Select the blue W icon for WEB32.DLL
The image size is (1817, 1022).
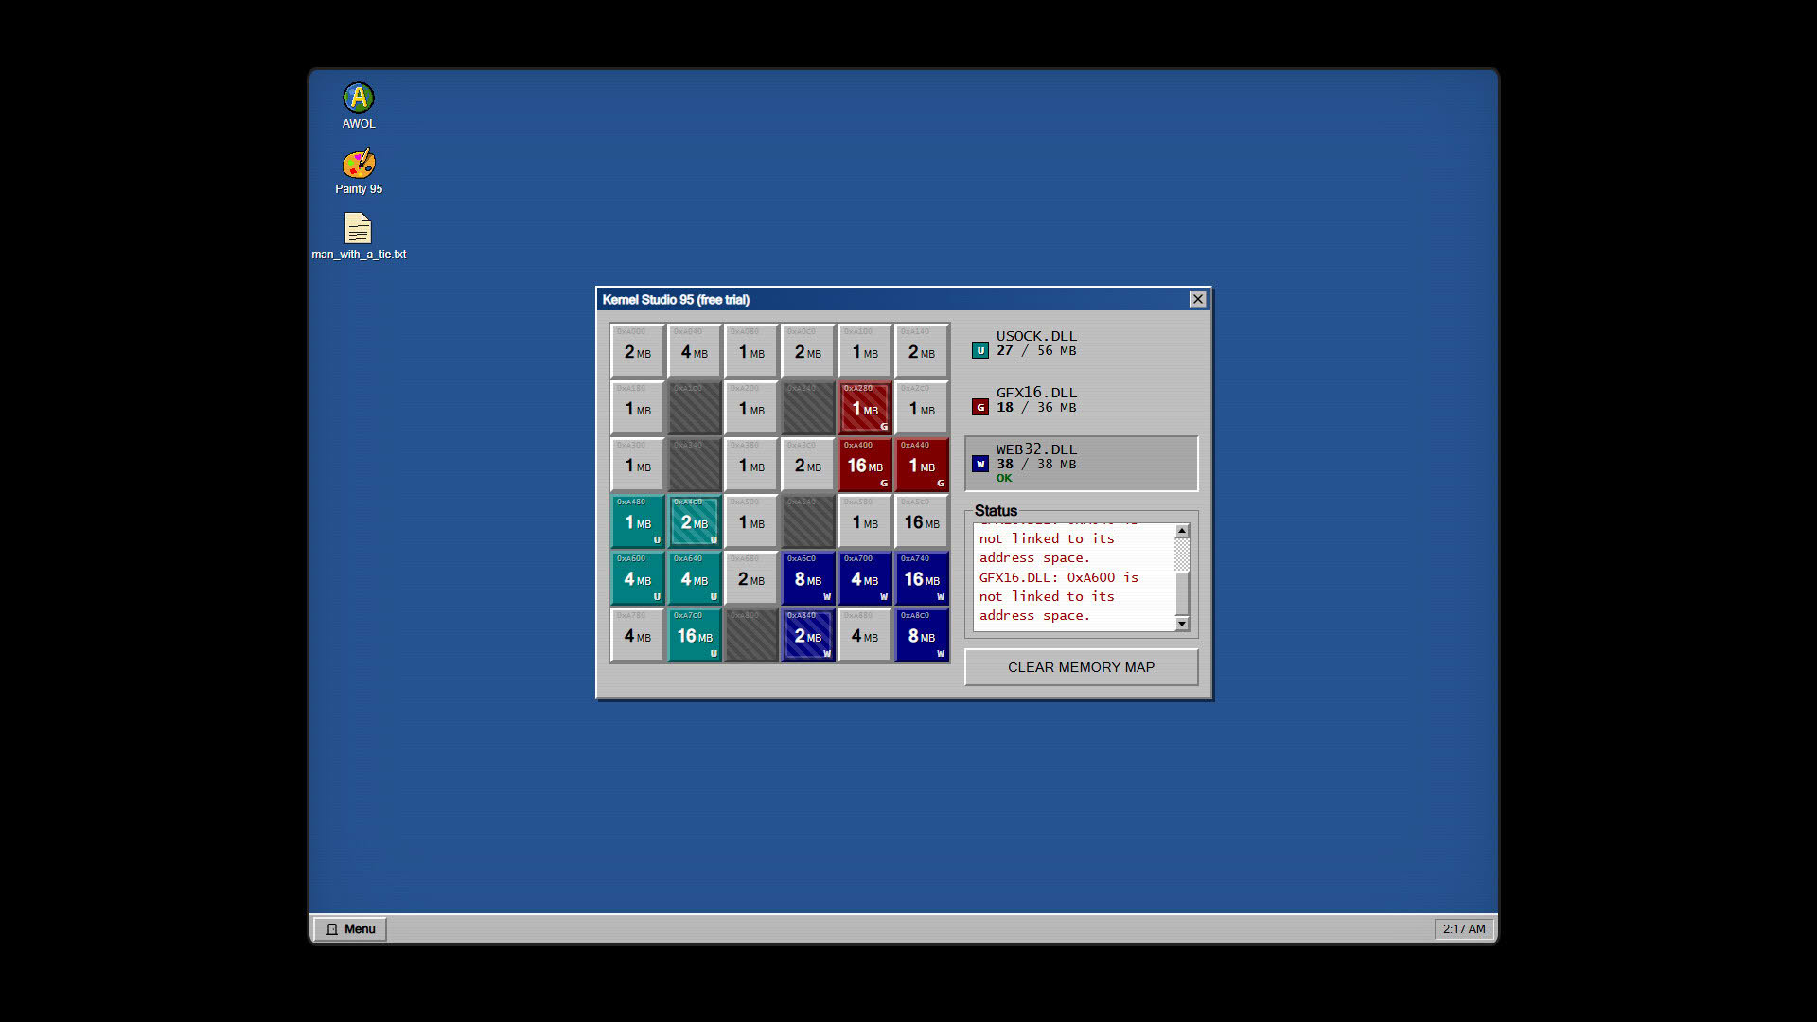(980, 464)
